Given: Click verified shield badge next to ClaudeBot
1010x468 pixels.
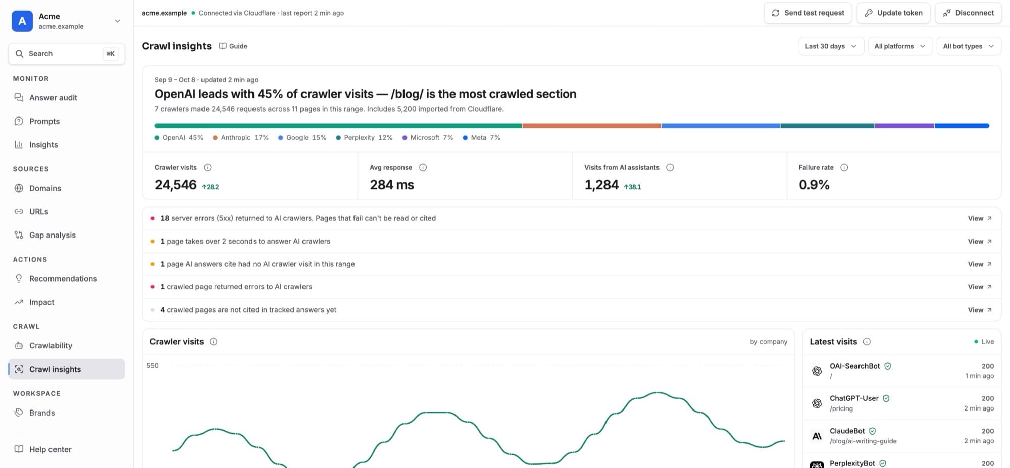Looking at the screenshot, I should click(x=873, y=431).
